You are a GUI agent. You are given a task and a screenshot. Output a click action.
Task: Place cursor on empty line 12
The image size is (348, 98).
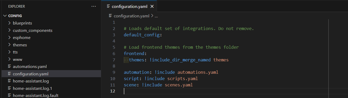pos(226,91)
